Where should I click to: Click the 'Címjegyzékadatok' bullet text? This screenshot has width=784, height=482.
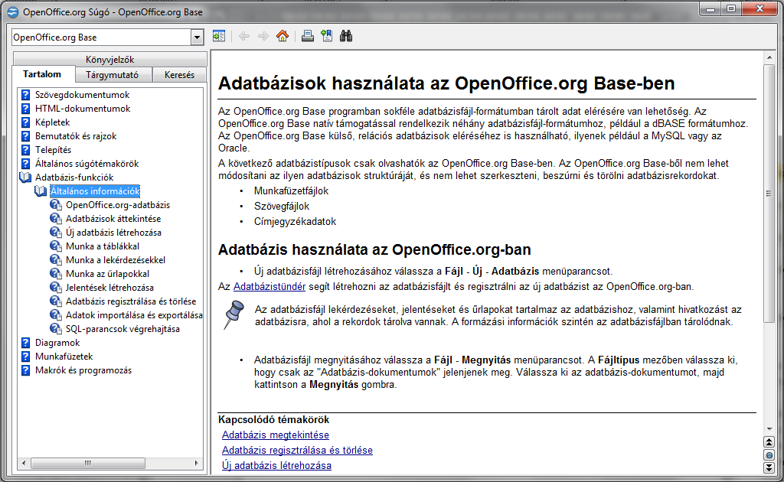[x=295, y=221]
